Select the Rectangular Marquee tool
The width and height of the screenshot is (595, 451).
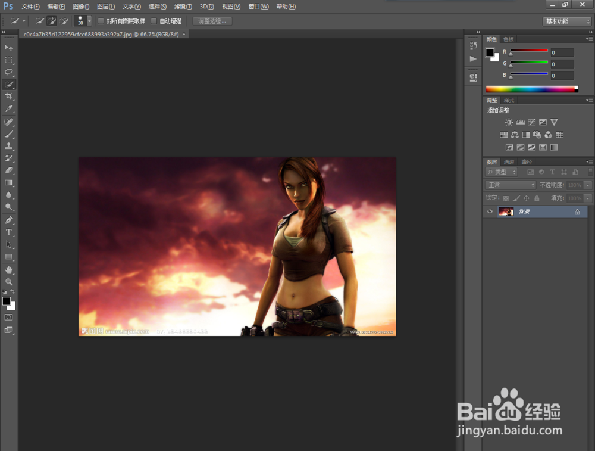tap(9, 60)
